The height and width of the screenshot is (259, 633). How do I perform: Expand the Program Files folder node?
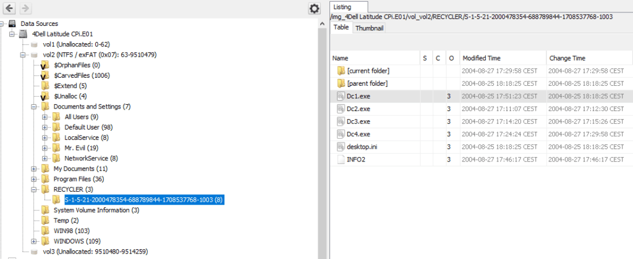(x=33, y=179)
